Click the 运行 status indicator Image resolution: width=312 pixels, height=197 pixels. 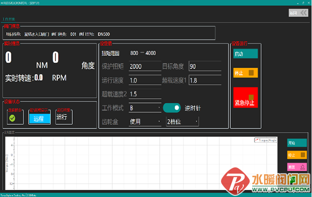click(x=61, y=117)
